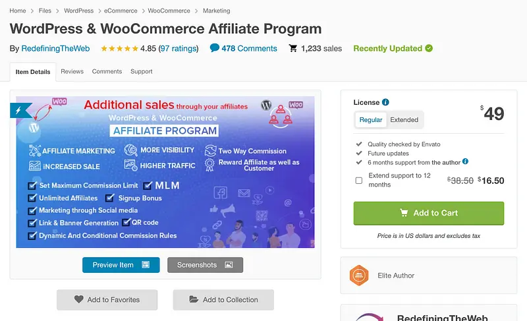Click the License info icon
Viewport: 527px width, 321px height.
pos(385,102)
